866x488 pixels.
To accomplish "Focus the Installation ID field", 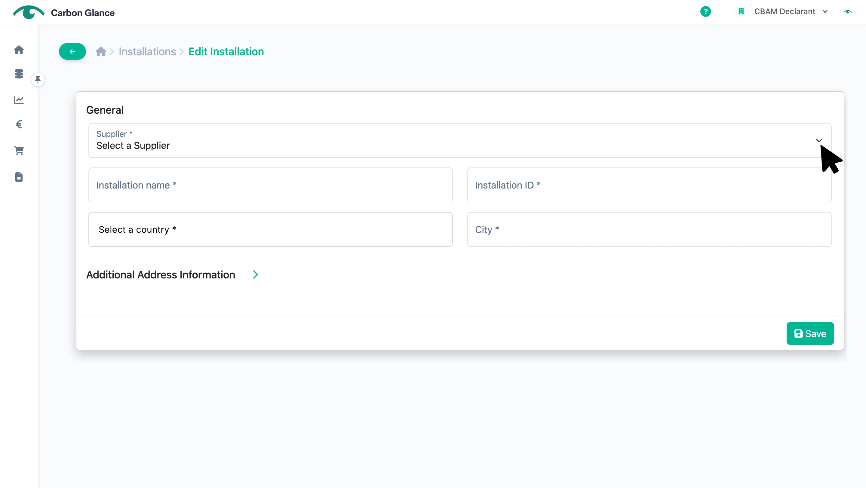I will pos(649,185).
